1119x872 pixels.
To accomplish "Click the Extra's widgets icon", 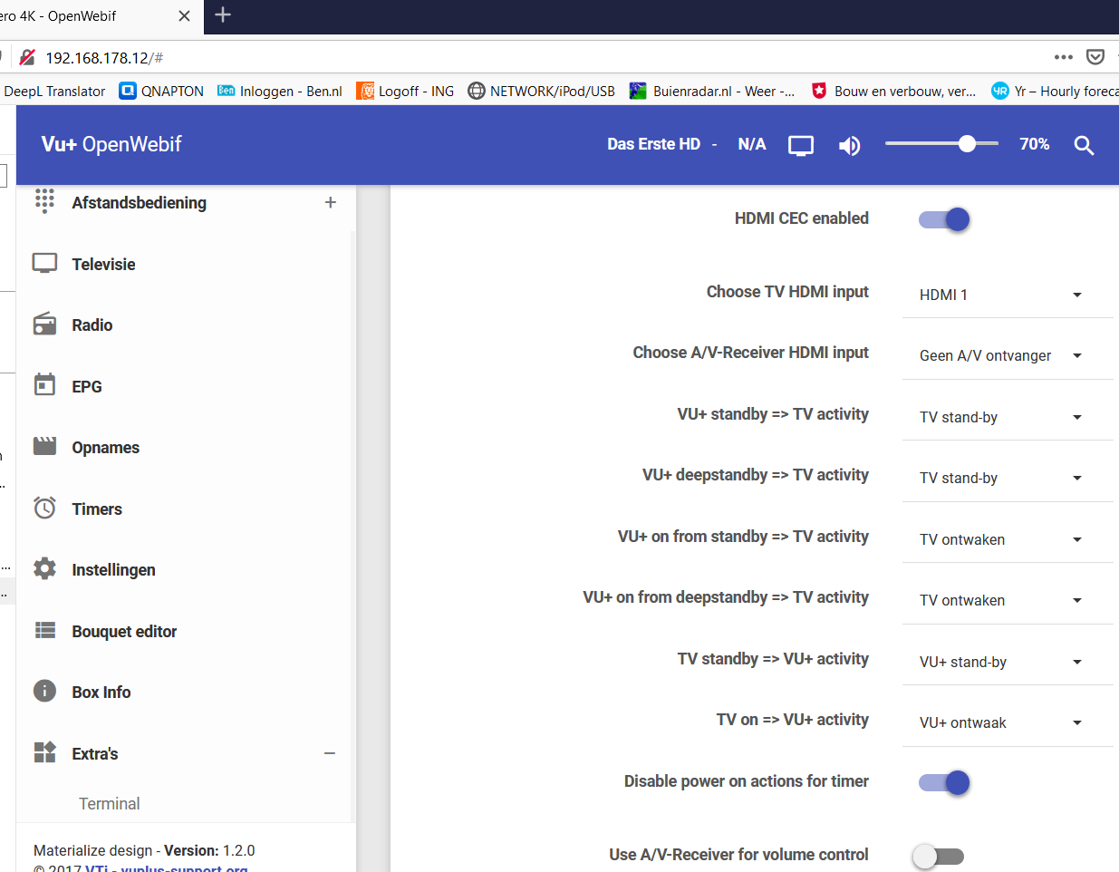I will (44, 752).
